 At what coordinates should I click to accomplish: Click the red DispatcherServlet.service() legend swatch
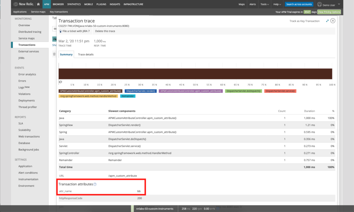280,91
